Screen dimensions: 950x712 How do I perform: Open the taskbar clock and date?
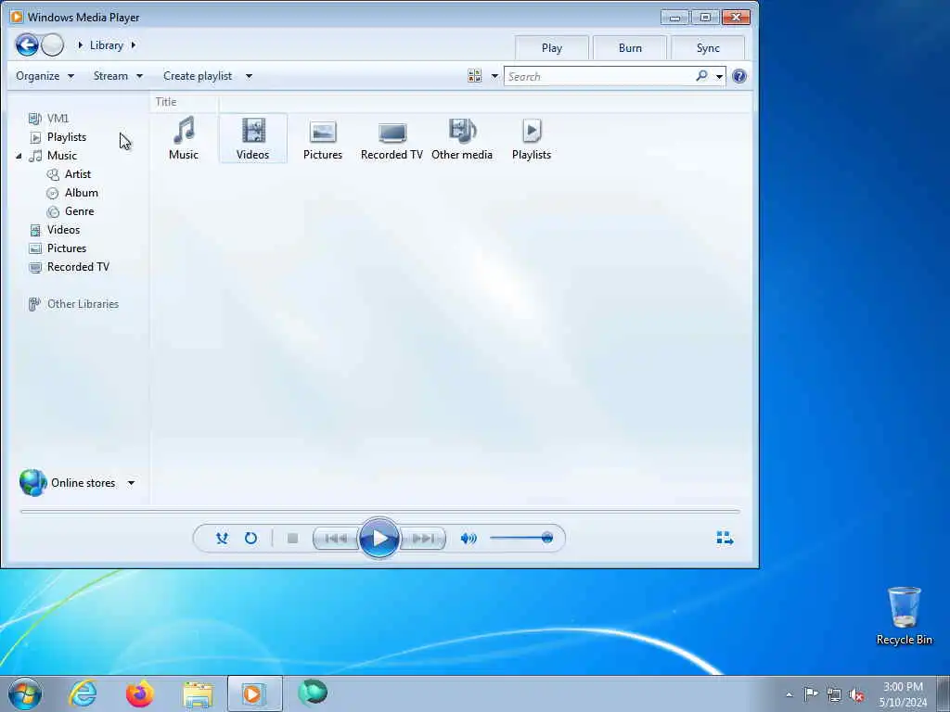903,694
